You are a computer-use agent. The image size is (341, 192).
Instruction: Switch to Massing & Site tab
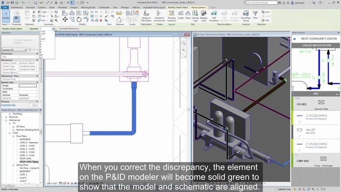tap(88, 7)
